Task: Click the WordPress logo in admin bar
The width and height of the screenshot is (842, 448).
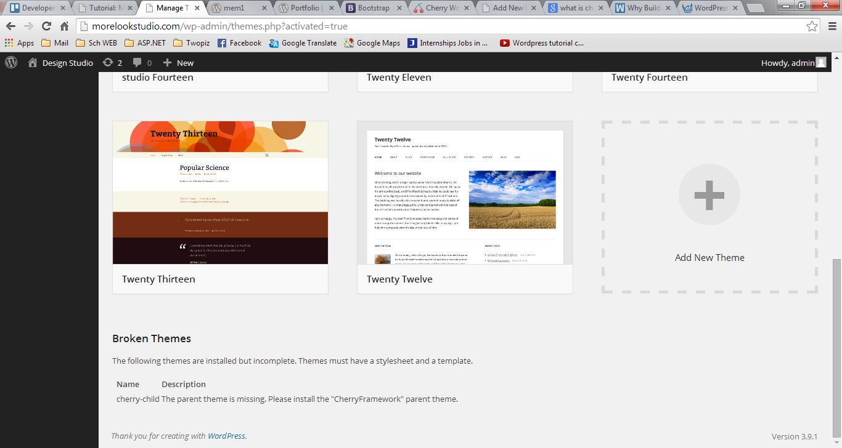Action: pyautogui.click(x=11, y=62)
